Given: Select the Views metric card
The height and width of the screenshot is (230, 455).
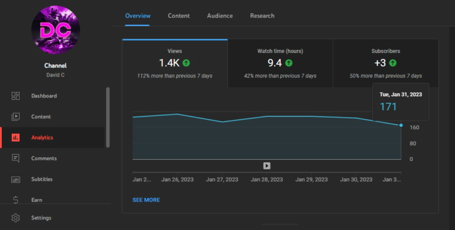Looking at the screenshot, I should coord(174,63).
